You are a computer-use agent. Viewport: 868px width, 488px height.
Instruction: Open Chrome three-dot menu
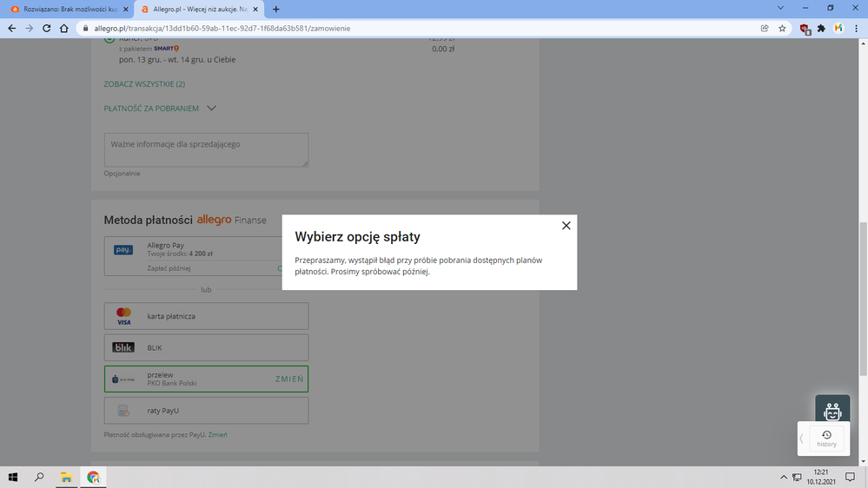pos(857,28)
